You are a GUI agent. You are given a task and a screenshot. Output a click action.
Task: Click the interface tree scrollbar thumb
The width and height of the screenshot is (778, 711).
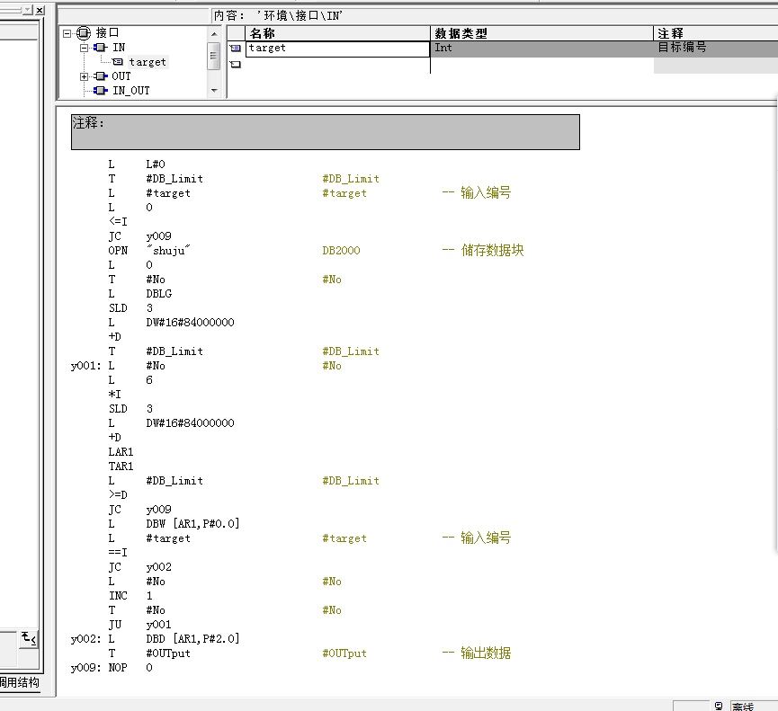click(213, 56)
